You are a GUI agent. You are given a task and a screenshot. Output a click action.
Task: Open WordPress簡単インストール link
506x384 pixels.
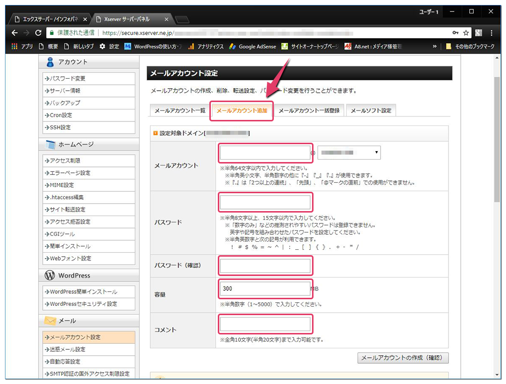[x=88, y=292]
